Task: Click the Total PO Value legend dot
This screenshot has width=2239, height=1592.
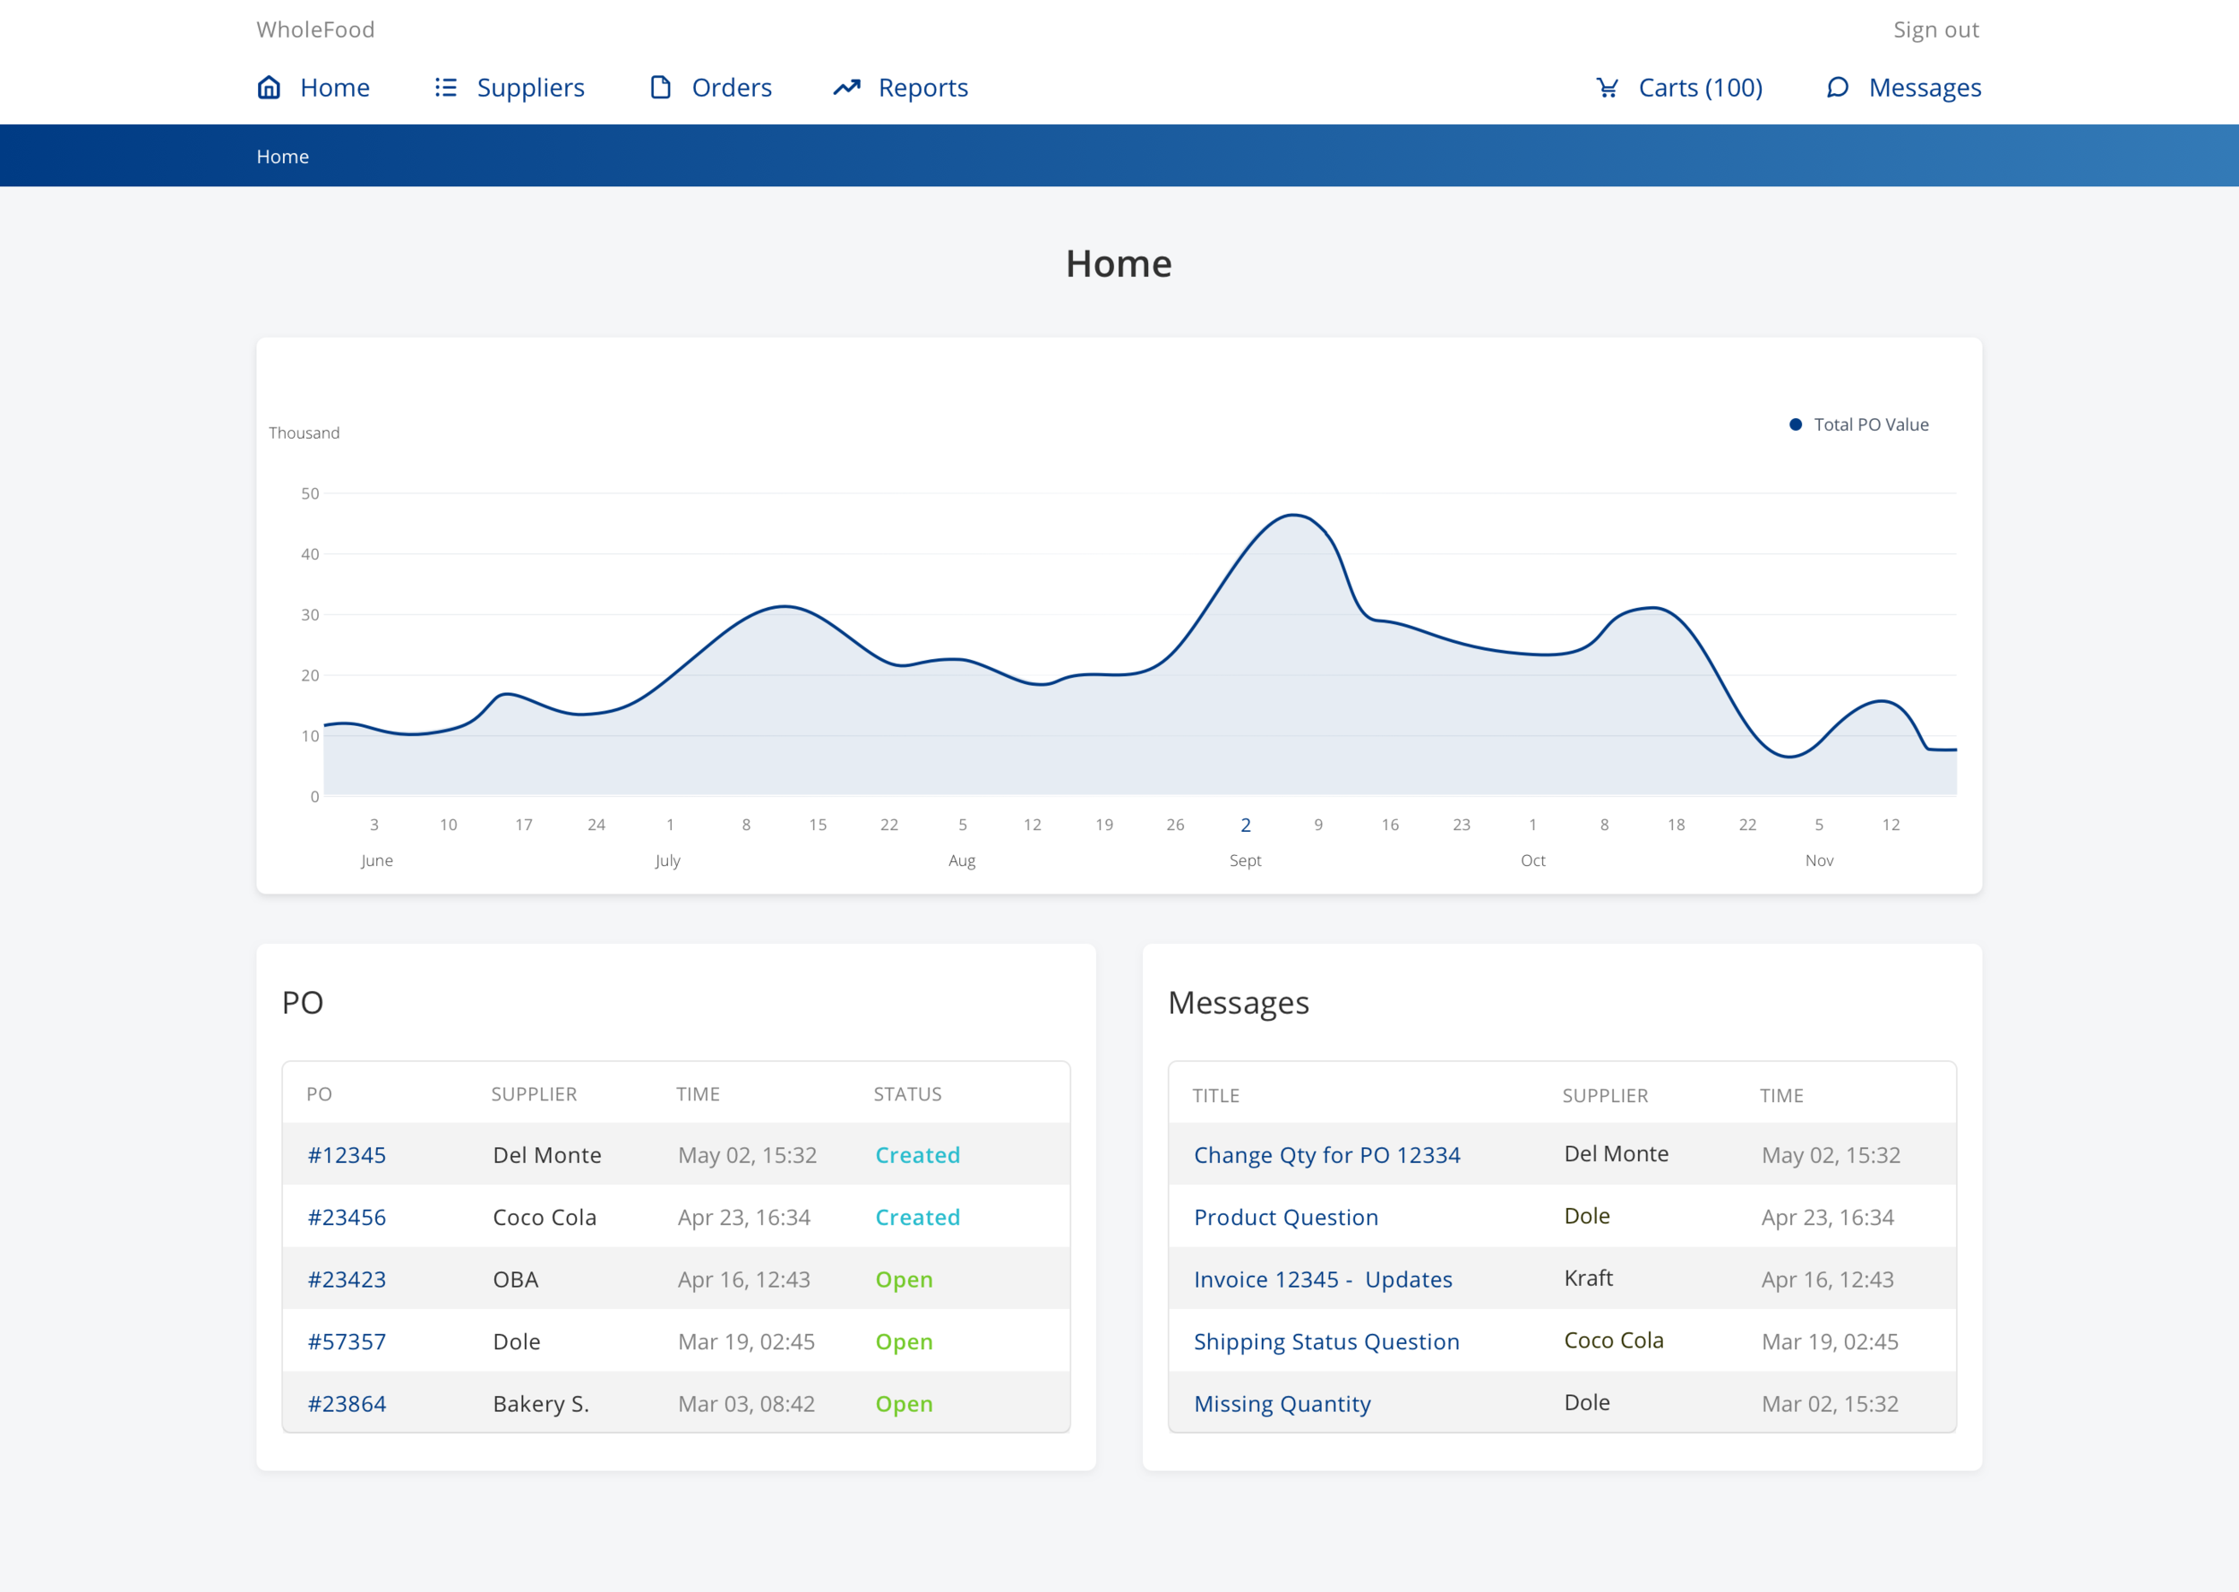Action: 1795,424
